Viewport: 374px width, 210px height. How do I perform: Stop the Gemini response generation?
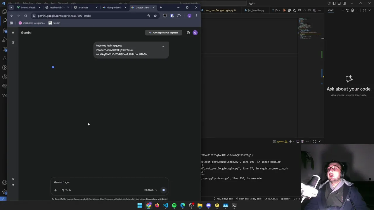(164, 190)
